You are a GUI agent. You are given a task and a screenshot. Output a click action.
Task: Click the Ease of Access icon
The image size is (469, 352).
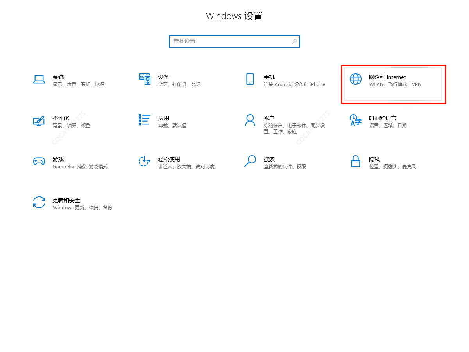pos(144,161)
